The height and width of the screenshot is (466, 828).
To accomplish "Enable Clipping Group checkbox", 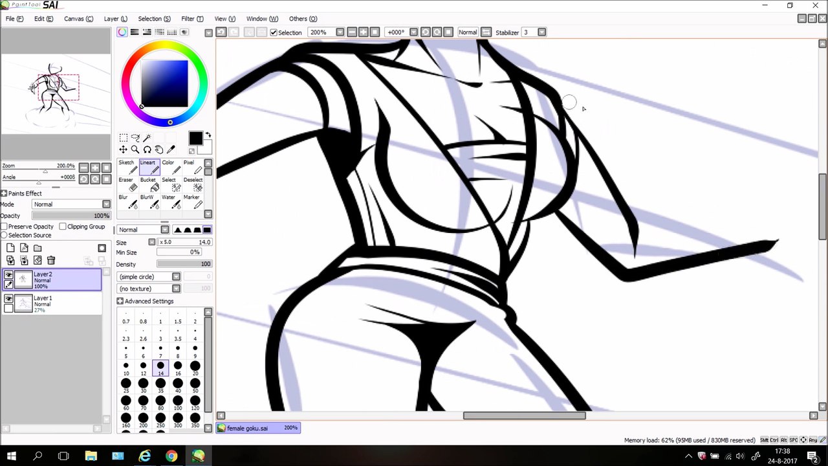I will pyautogui.click(x=63, y=227).
